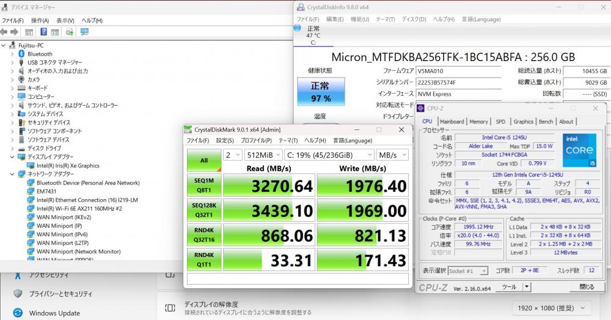Click the Forward arrow in Device Manager toolbar
Image resolution: width=611 pixels, height=320 pixels.
(x=15, y=32)
